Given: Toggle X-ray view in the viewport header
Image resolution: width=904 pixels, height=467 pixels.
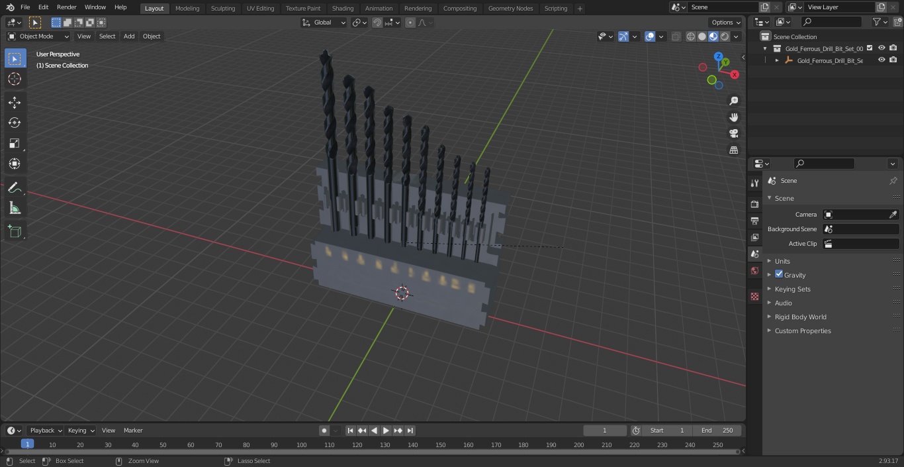Looking at the screenshot, I should pos(676,36).
